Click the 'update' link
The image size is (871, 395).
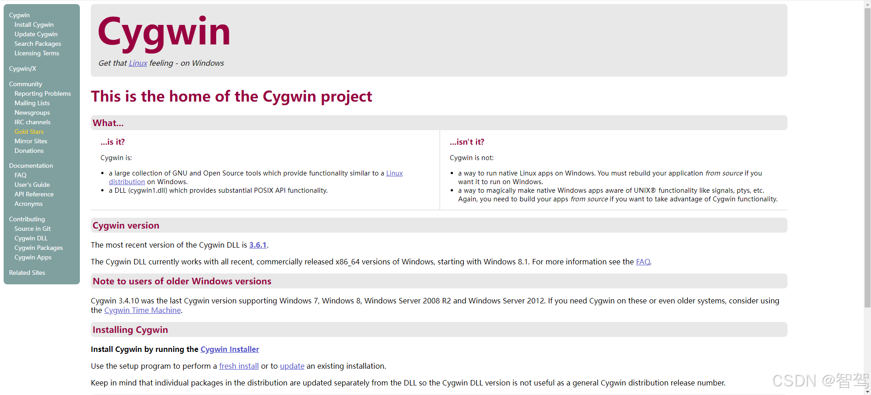pos(292,366)
